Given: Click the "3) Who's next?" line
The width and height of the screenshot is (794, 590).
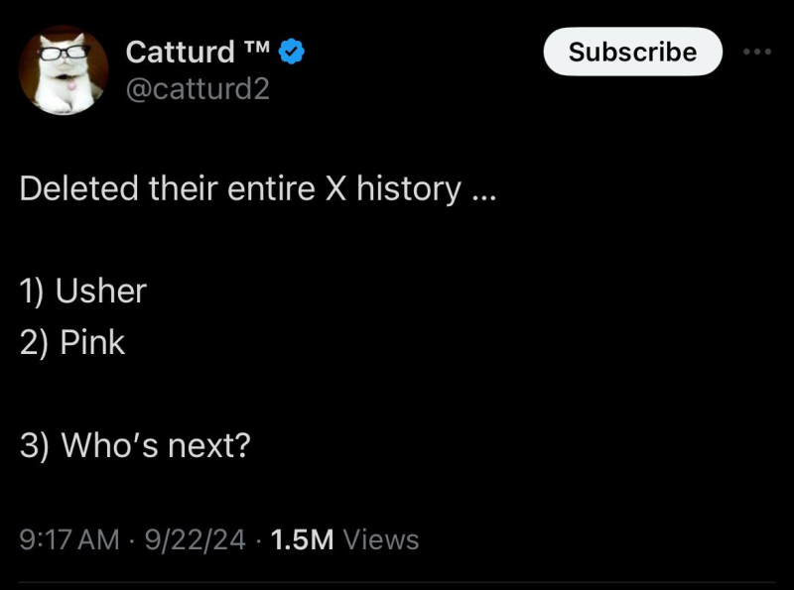Looking at the screenshot, I should [134, 446].
